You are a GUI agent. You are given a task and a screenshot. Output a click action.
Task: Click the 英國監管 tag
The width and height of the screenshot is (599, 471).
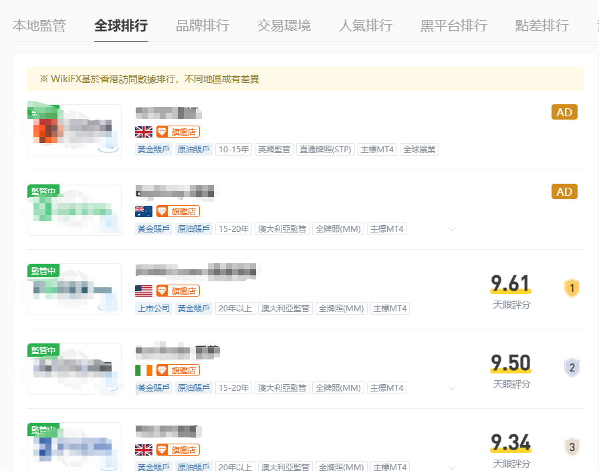click(275, 150)
